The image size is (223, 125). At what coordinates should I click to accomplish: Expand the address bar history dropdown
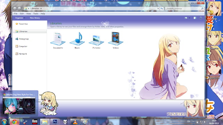tap(158, 9)
